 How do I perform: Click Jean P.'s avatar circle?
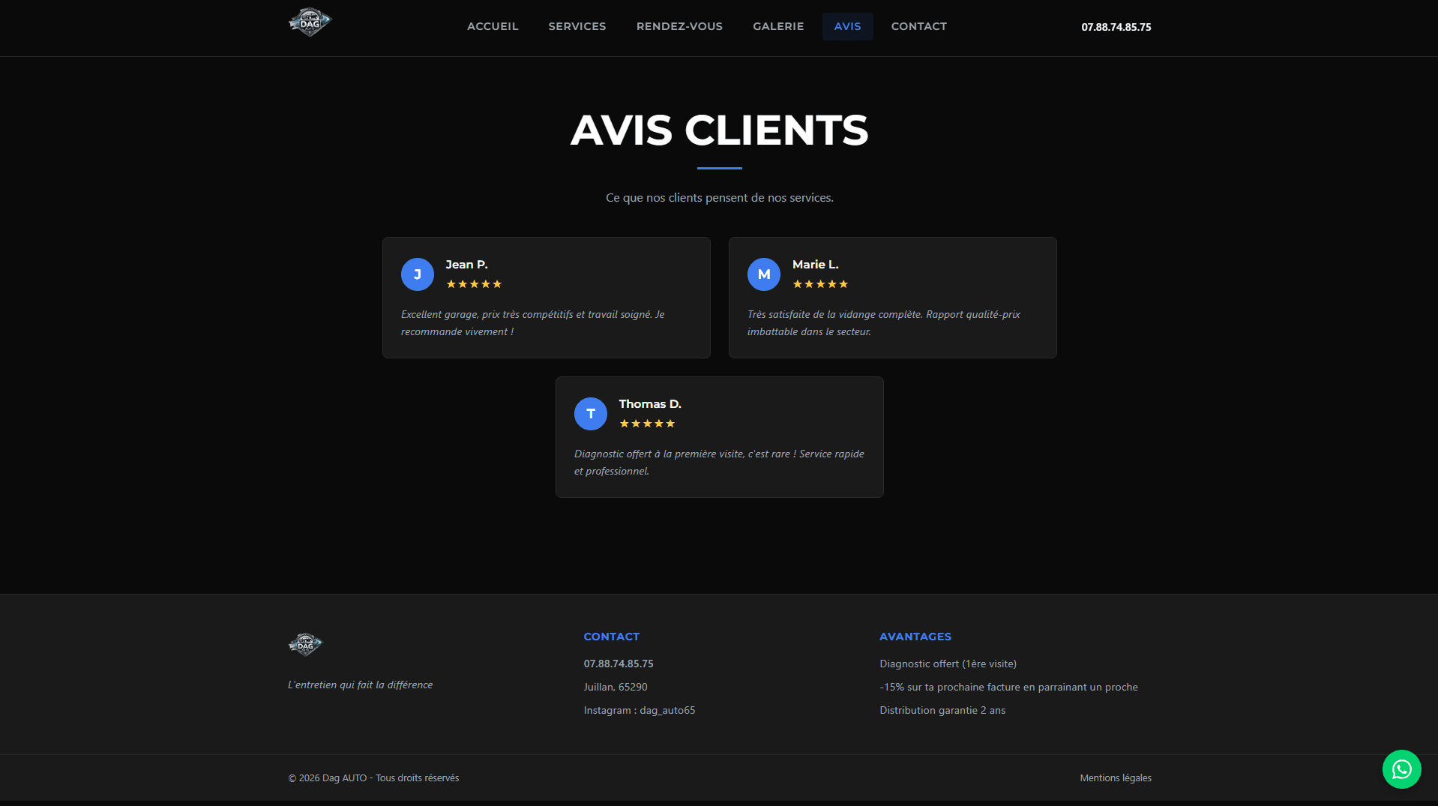point(418,274)
